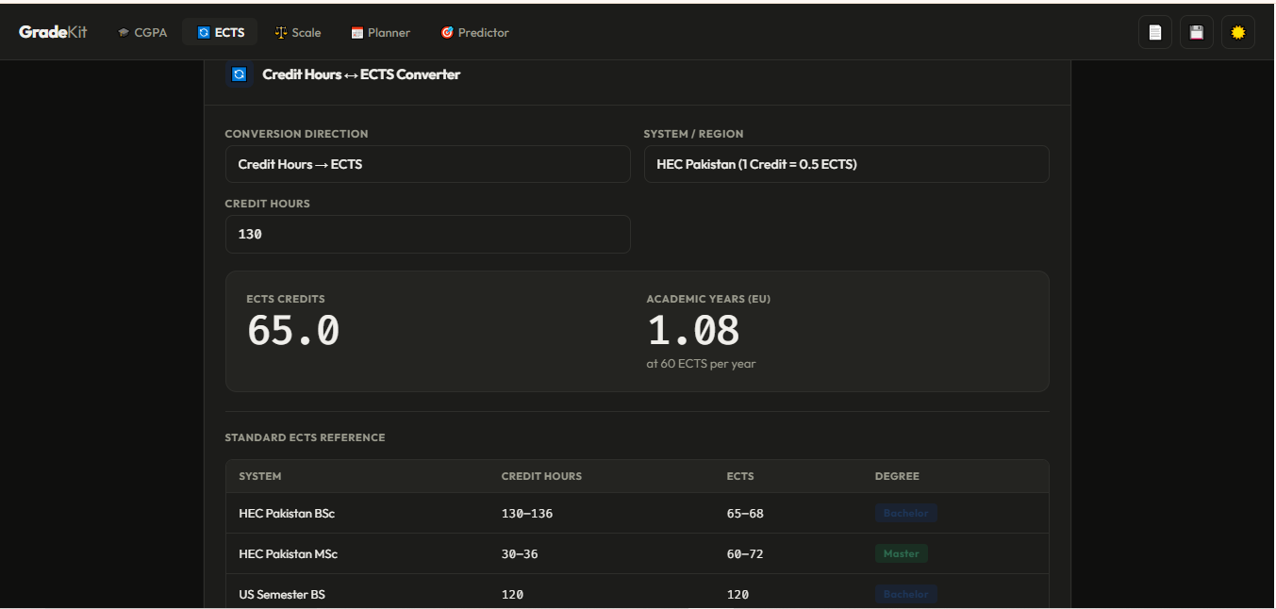The height and width of the screenshot is (609, 1276).
Task: Click the converter sync icon beside heading
Action: (x=240, y=74)
